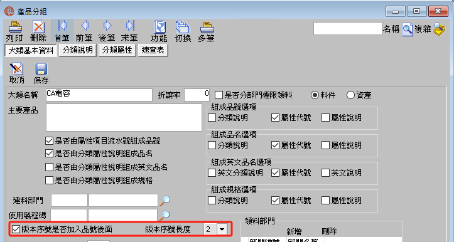Image resolution: width=454 pixels, height=242 pixels.
Task: Click the 切換 switch icon
Action: 182,27
